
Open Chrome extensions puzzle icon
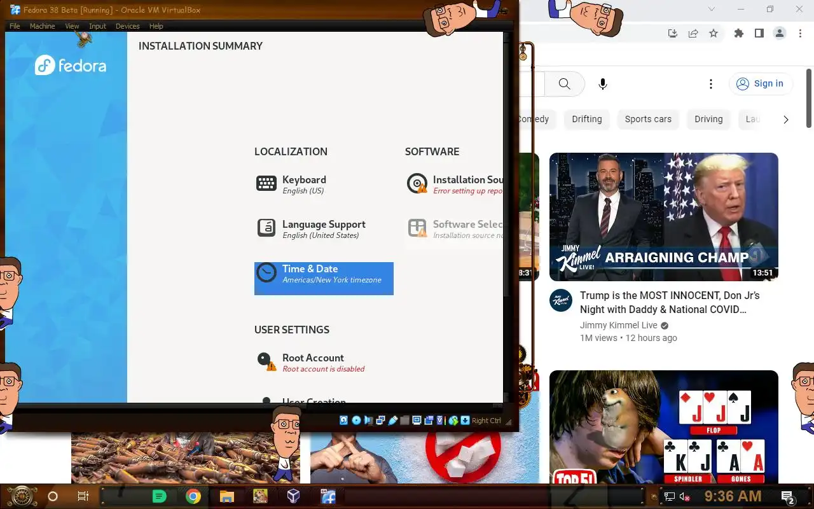738,33
